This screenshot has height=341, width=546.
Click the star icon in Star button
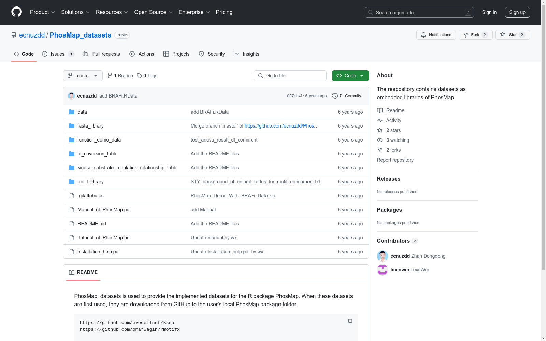[503, 34]
